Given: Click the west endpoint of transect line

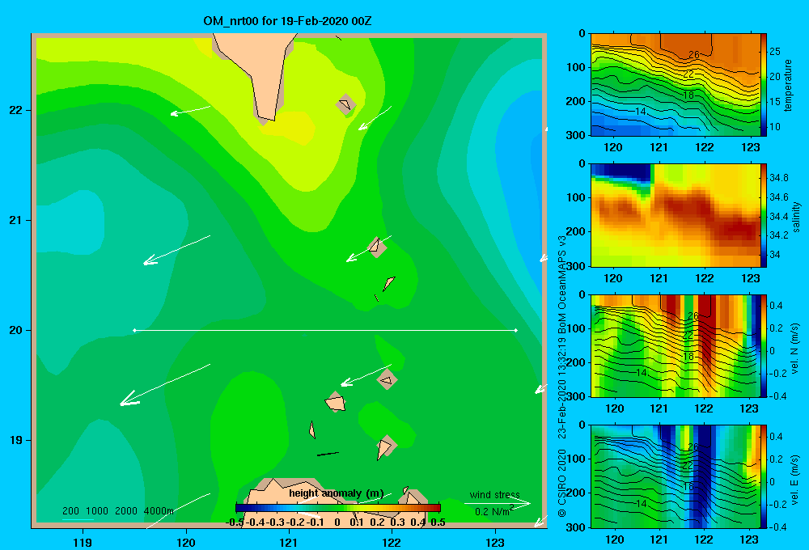Looking at the screenshot, I should (134, 330).
